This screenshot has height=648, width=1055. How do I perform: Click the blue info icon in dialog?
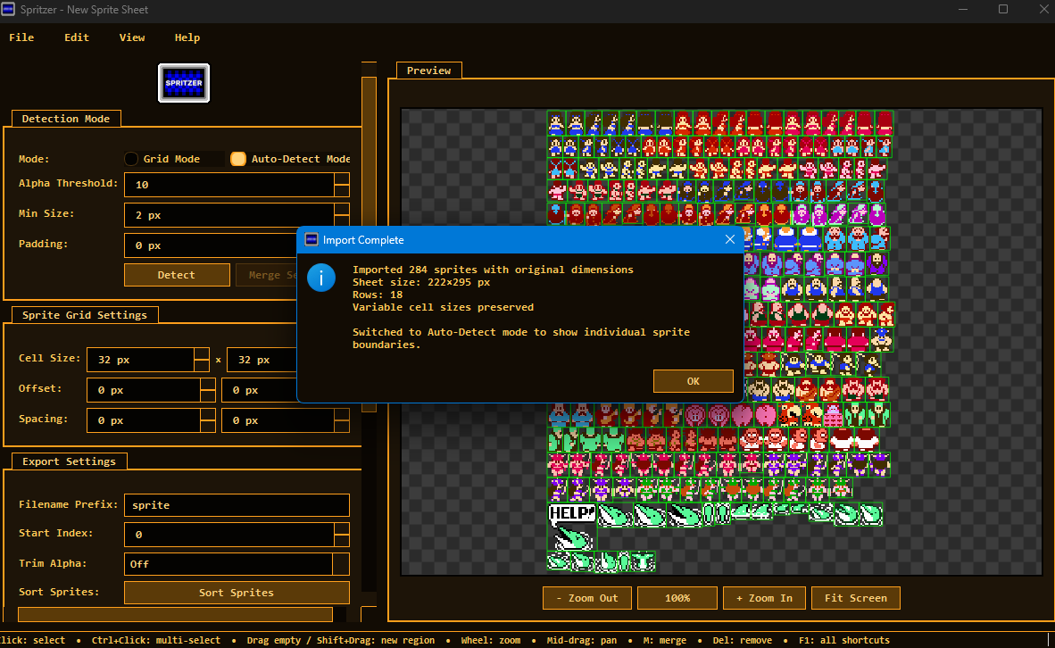tap(321, 278)
